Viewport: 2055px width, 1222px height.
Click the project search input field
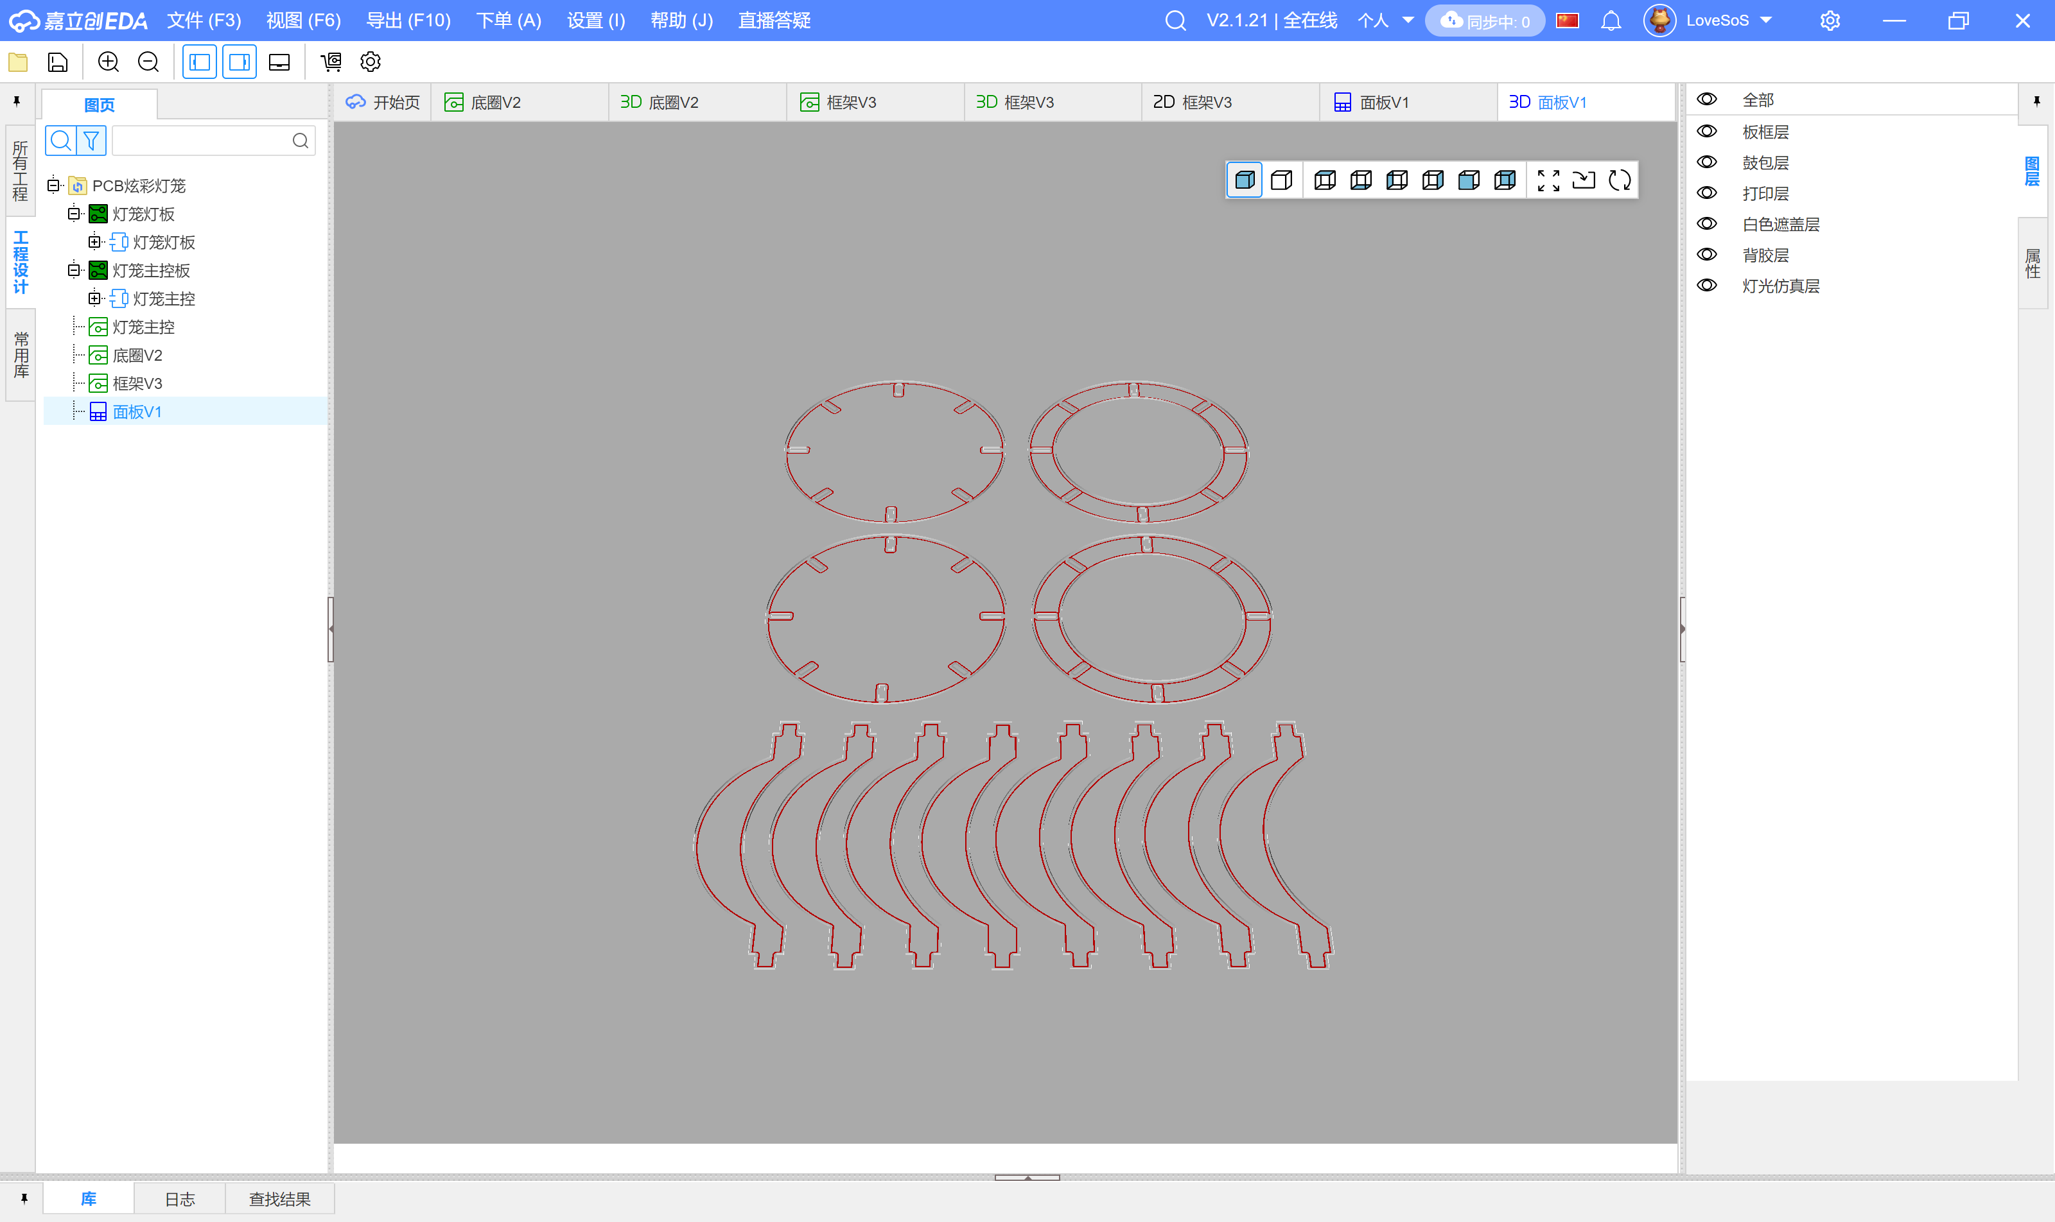click(x=202, y=141)
